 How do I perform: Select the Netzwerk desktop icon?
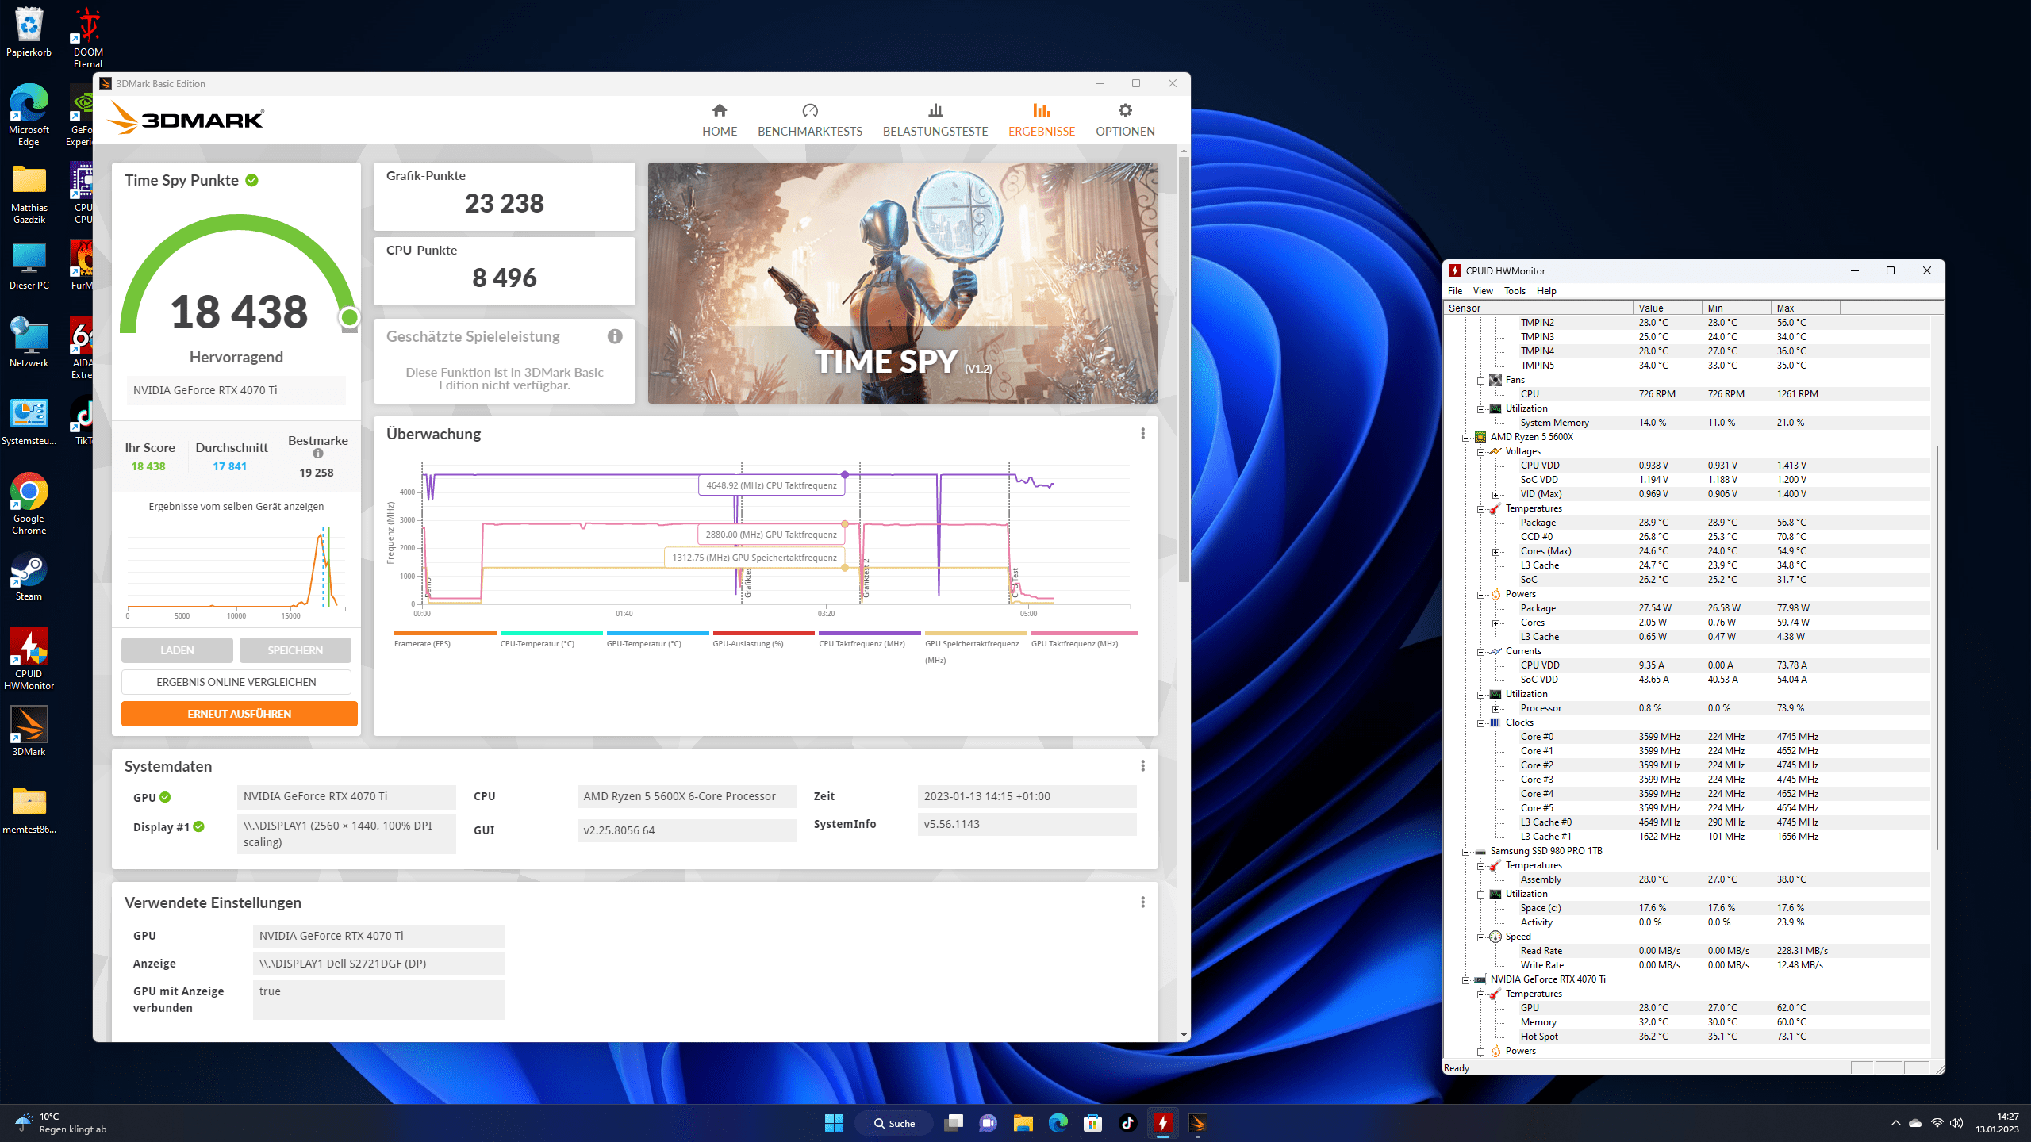(x=29, y=342)
